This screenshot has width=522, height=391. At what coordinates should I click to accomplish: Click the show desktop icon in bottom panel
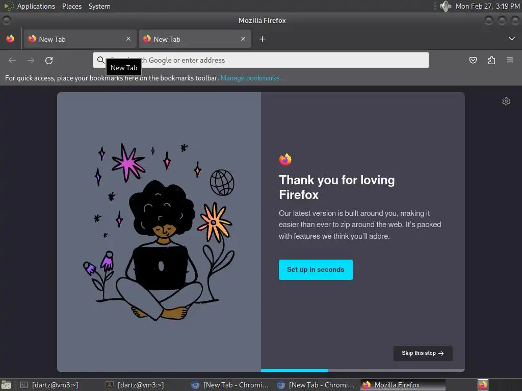(6, 385)
